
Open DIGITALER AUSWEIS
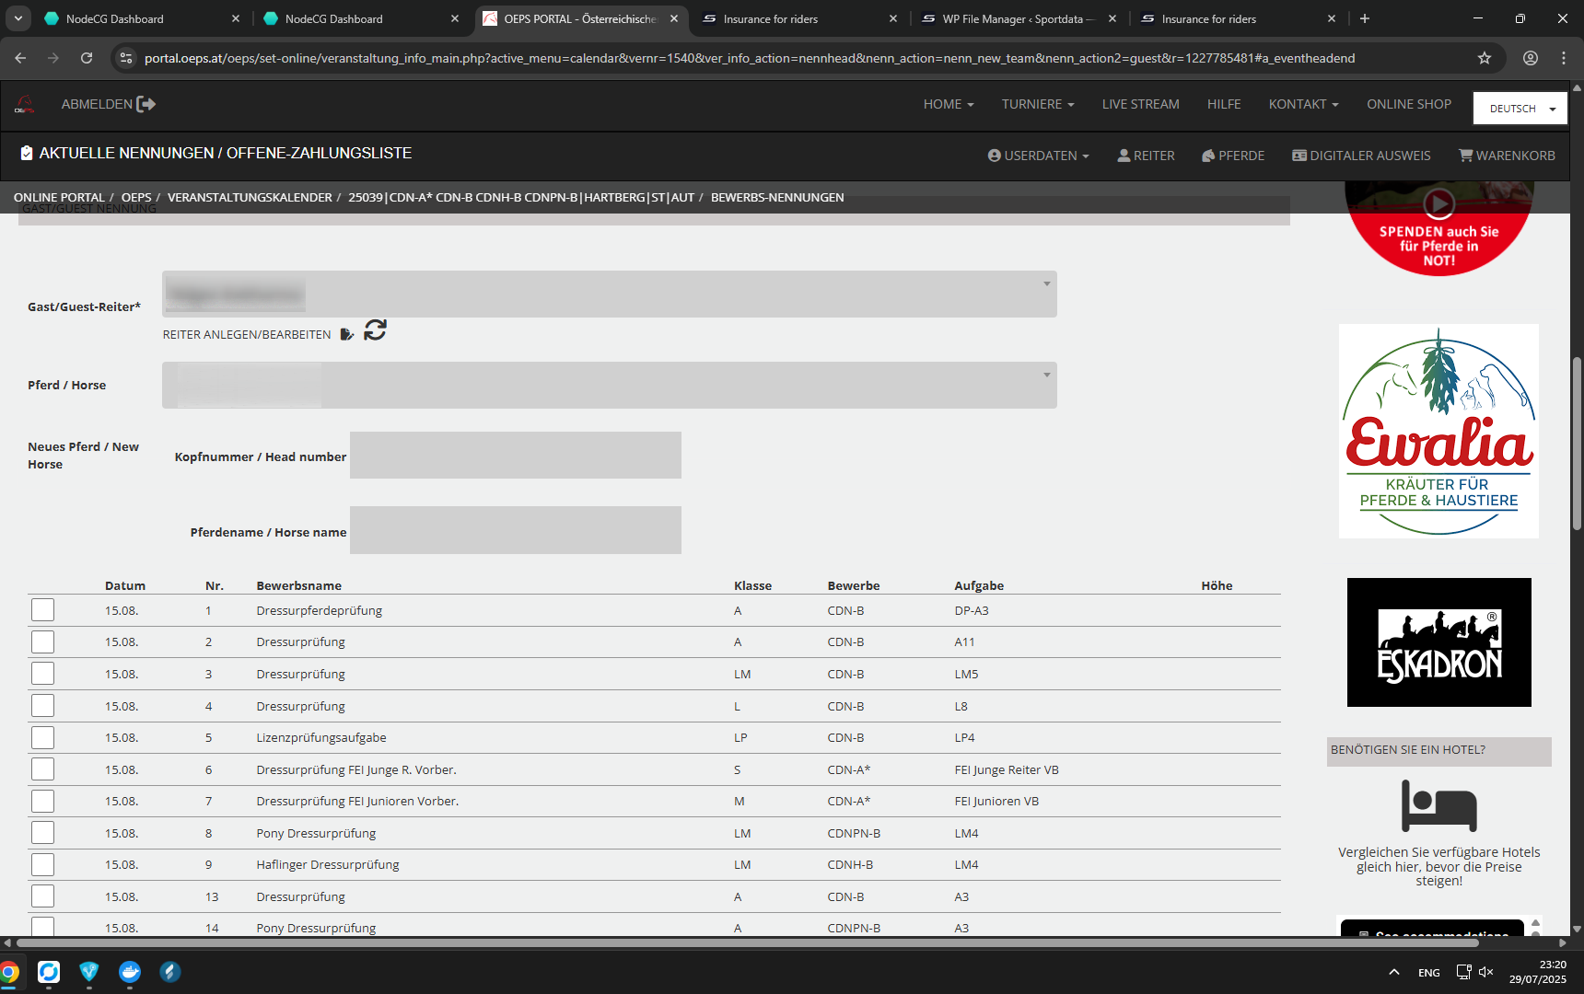coord(1361,156)
